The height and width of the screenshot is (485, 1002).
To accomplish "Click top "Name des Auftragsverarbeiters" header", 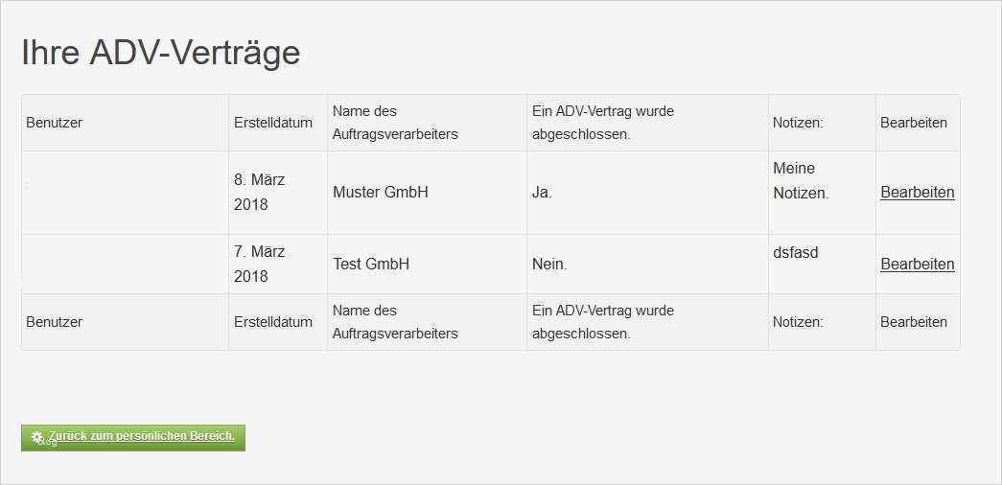I will click(395, 123).
